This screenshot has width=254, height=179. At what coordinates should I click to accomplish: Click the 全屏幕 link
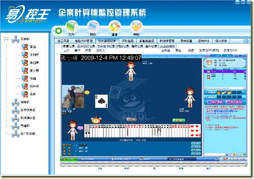tap(166, 50)
